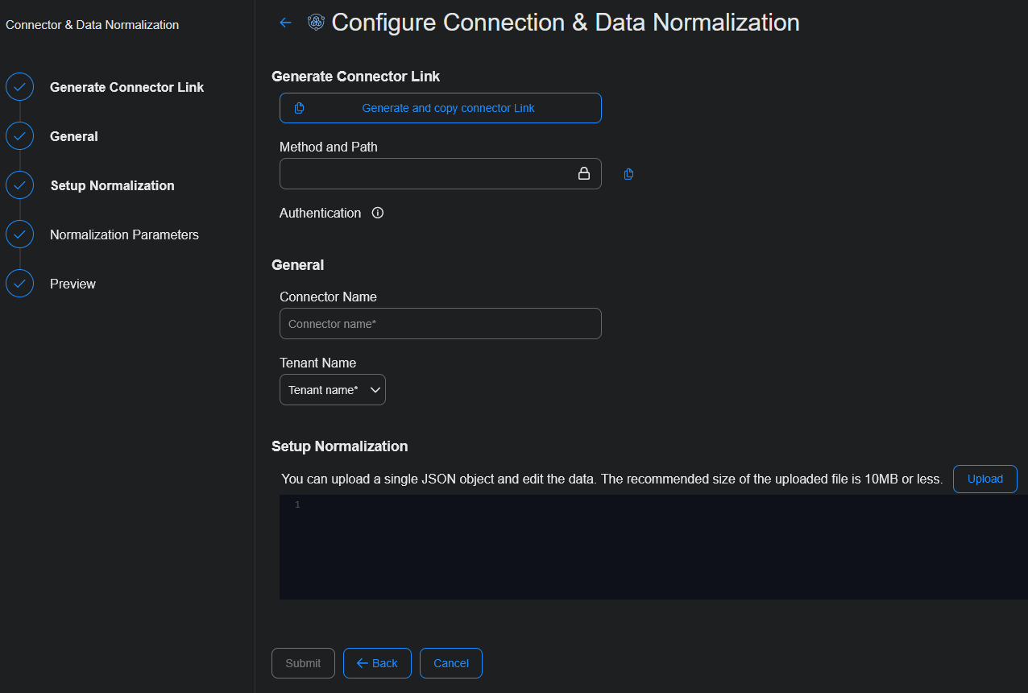Click the General step checkmark circle
1028x693 pixels.
[x=19, y=136]
